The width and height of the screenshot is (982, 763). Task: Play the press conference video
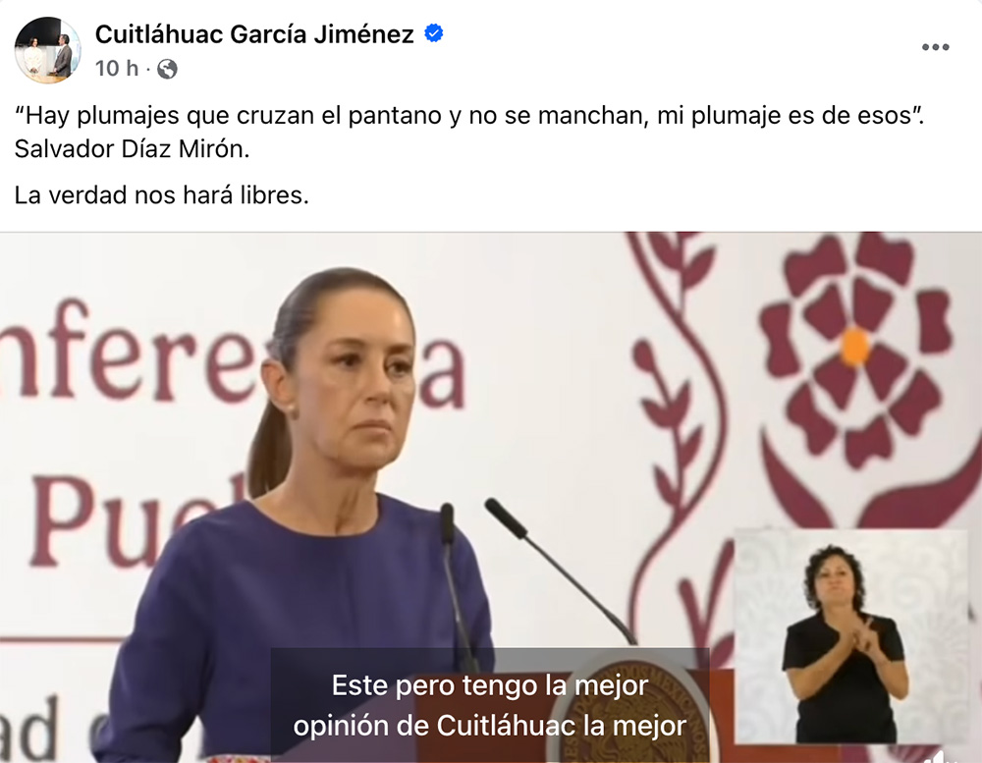(491, 498)
